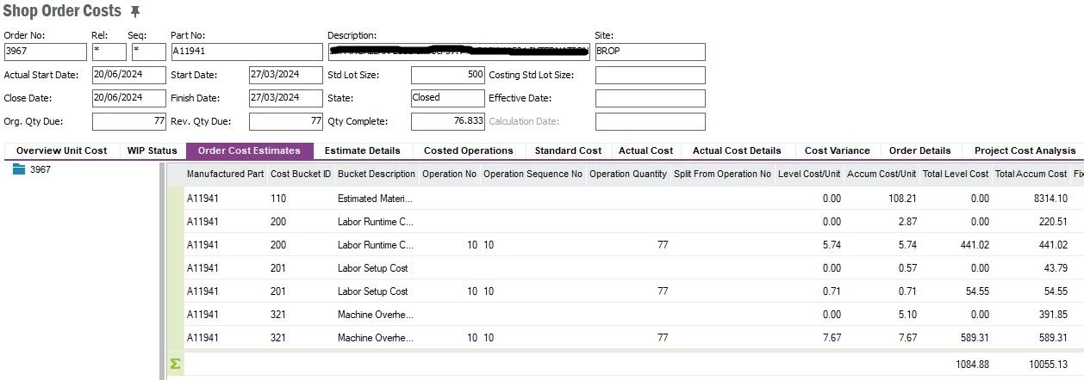Select the 3967 tree node label

[40, 169]
